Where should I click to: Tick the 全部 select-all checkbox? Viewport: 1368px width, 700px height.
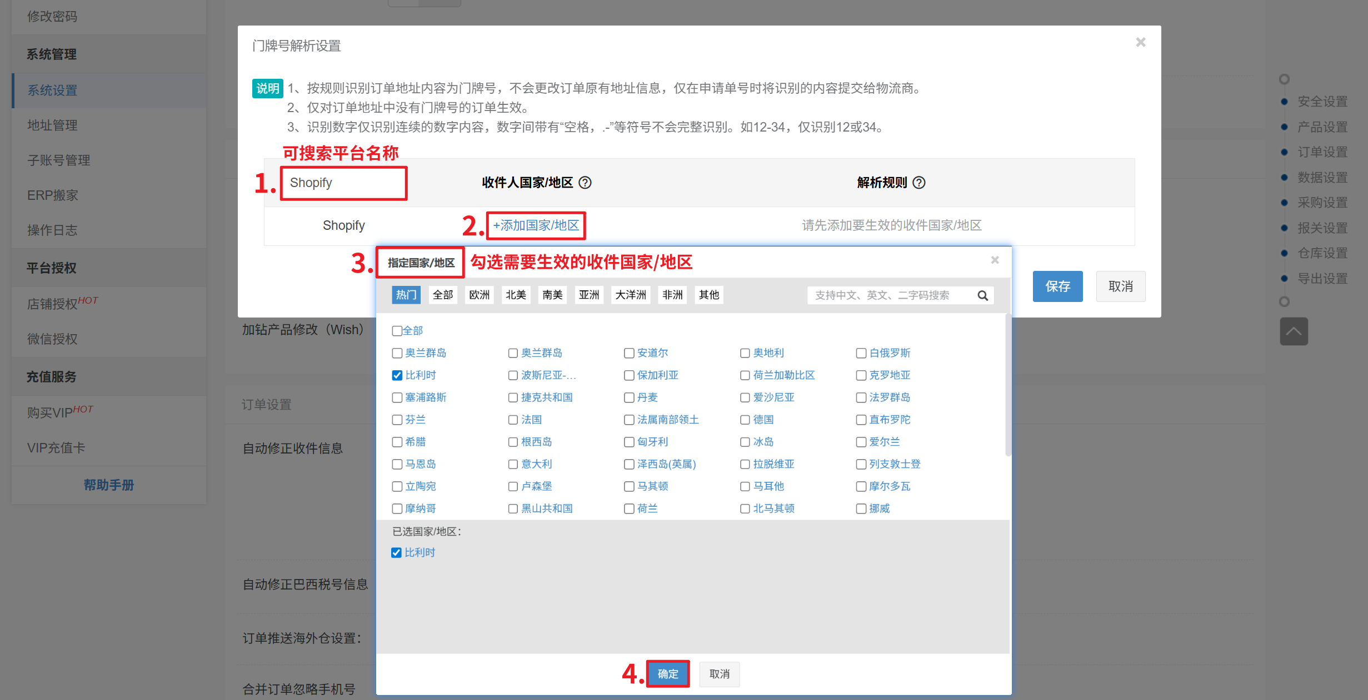pyautogui.click(x=397, y=331)
